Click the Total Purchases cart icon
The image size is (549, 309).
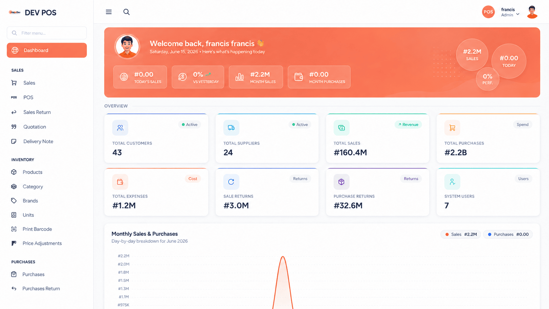click(452, 128)
